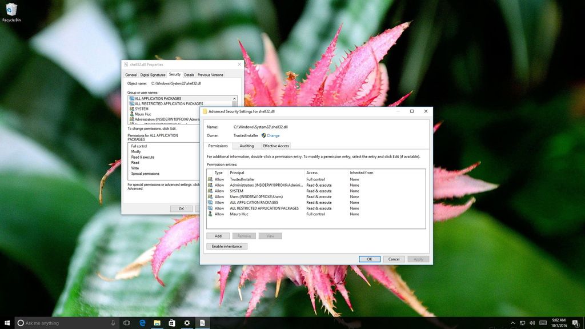This screenshot has width=585, height=329.
Task: Launch the Windows Store app
Action: pyautogui.click(x=172, y=322)
